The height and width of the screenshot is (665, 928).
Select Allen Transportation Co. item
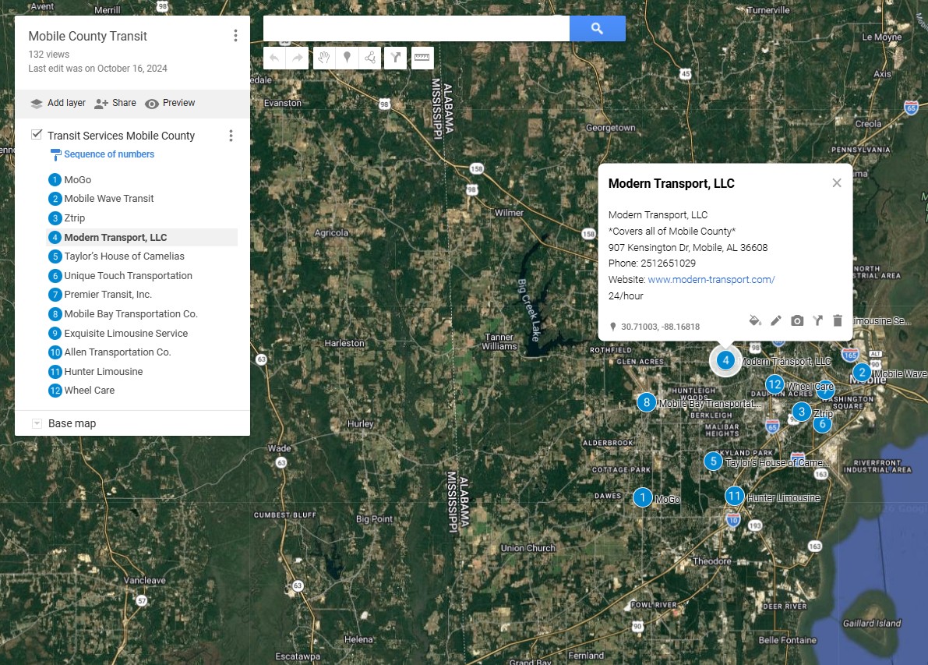coord(142,352)
